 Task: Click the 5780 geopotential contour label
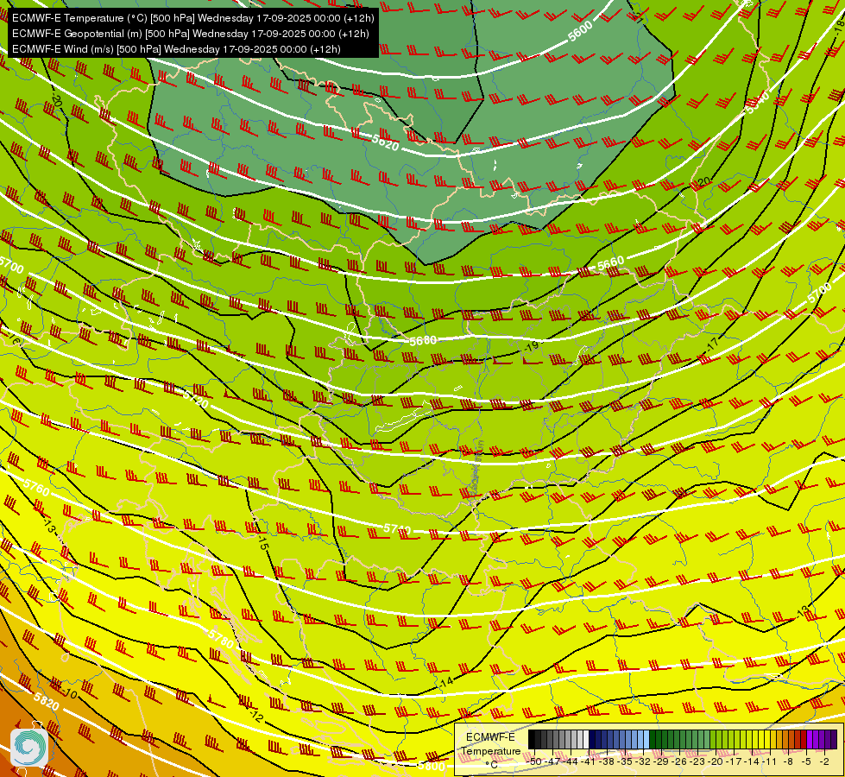click(221, 638)
